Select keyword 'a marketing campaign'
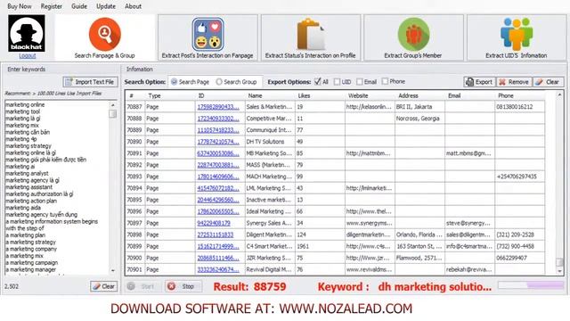The height and width of the screenshot is (321, 570). click(31, 263)
